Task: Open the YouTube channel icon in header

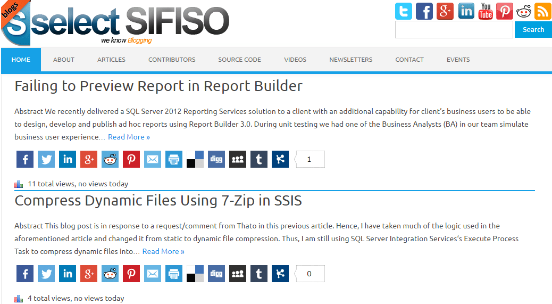Action: [x=486, y=11]
